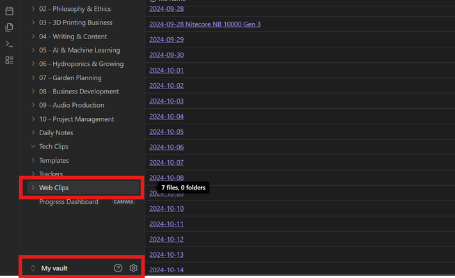Screen dimensions: 455x278
Task: Open the 2024-10-10 note link
Action: [x=166, y=209]
